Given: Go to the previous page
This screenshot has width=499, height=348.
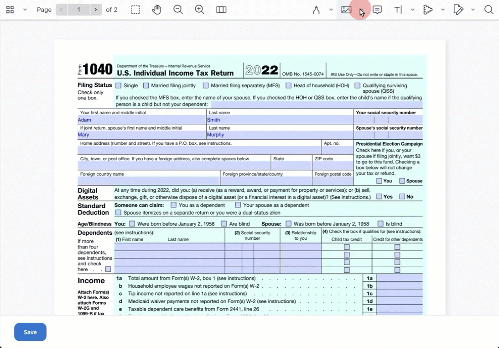Looking at the screenshot, I should click(x=62, y=10).
